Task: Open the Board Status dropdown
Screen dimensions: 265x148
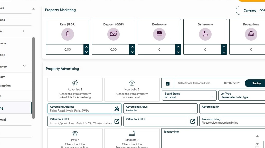Action: (x=189, y=96)
